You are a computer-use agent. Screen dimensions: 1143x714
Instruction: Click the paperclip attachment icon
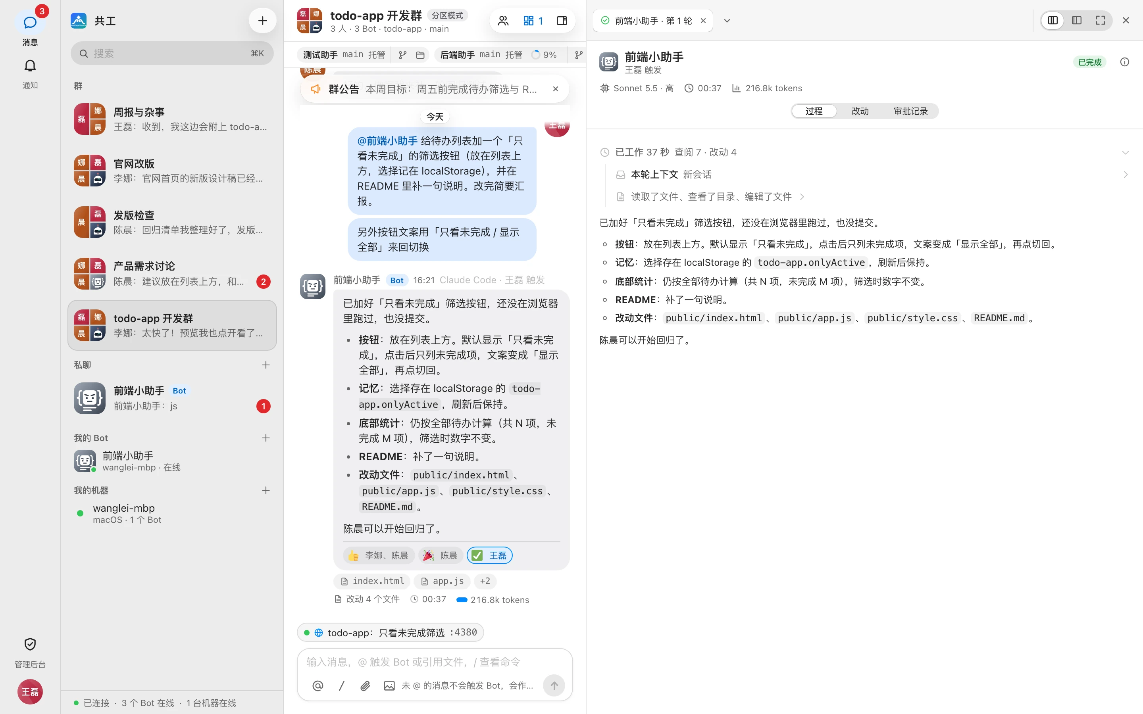click(x=365, y=685)
